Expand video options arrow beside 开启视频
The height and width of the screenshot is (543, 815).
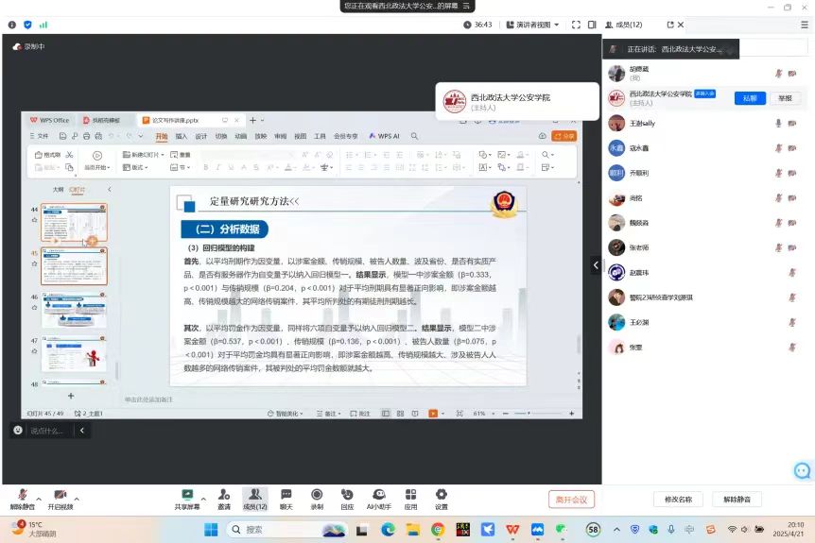[x=77, y=499]
